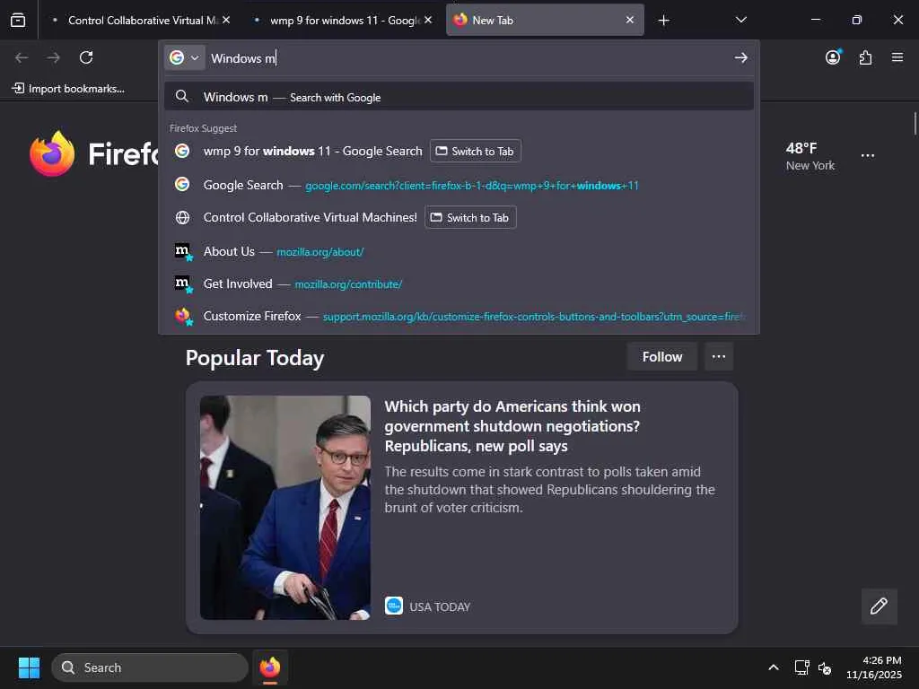The height and width of the screenshot is (689, 919).
Task: Select Customize Firefox support suggestion
Action: (x=459, y=317)
